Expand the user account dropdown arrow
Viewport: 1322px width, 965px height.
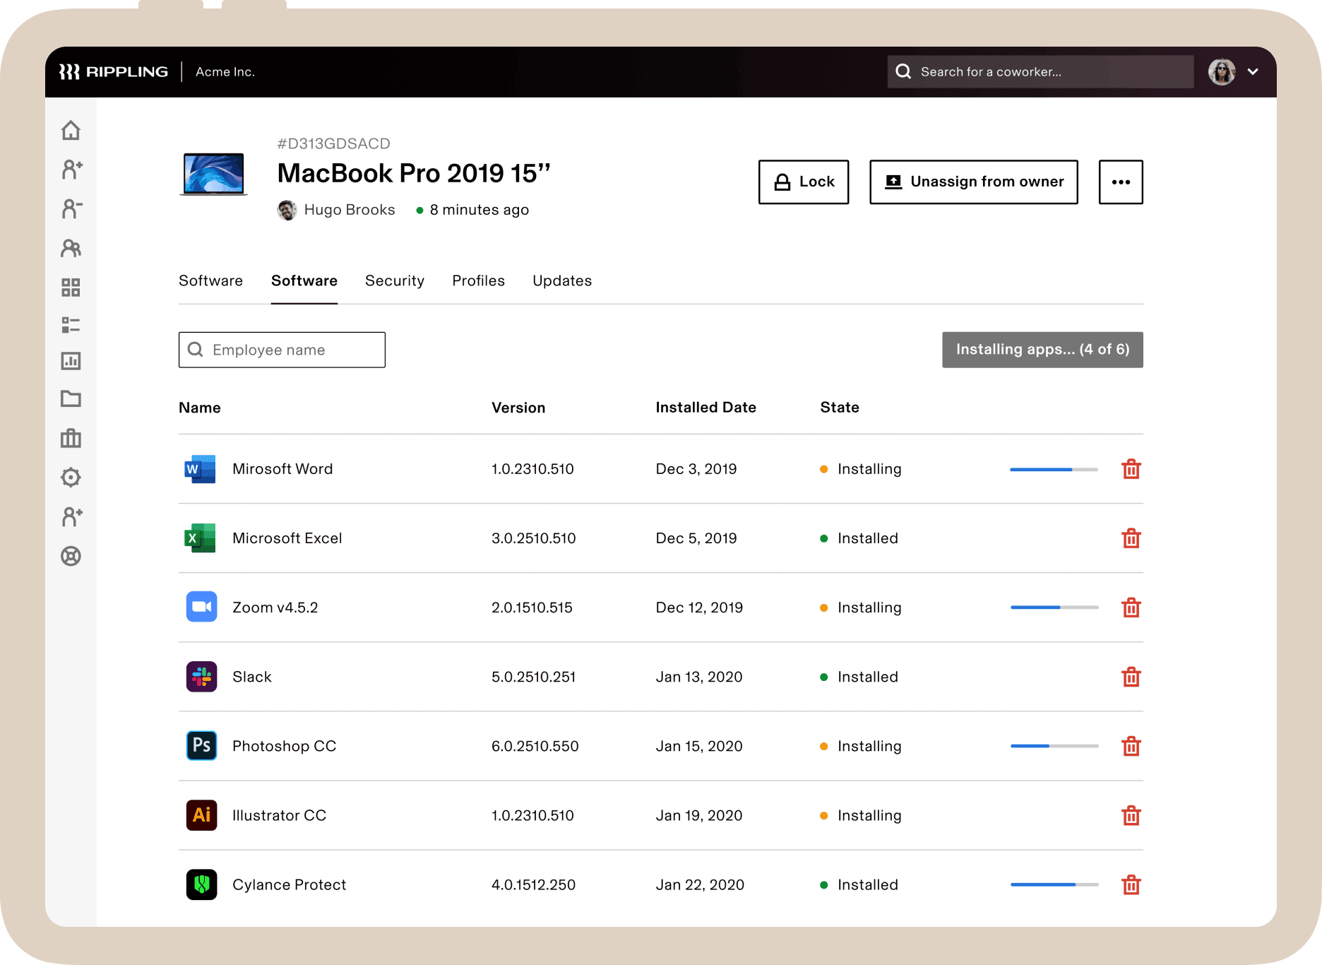pos(1253,71)
